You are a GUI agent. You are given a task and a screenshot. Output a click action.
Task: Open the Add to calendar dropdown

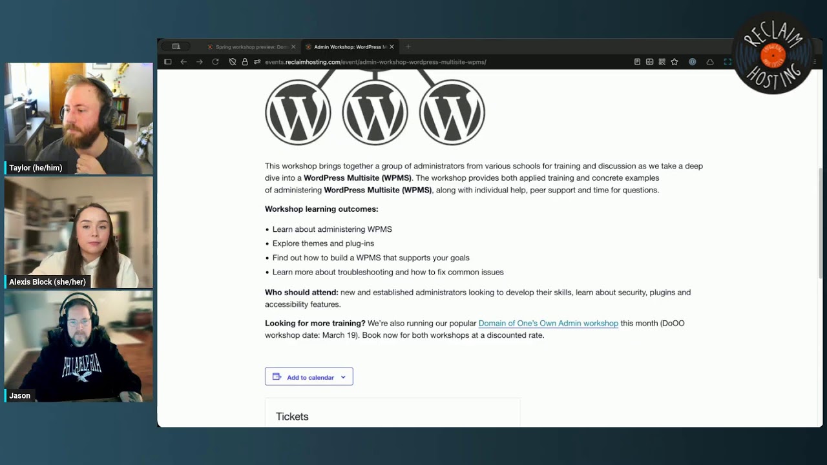(x=309, y=377)
